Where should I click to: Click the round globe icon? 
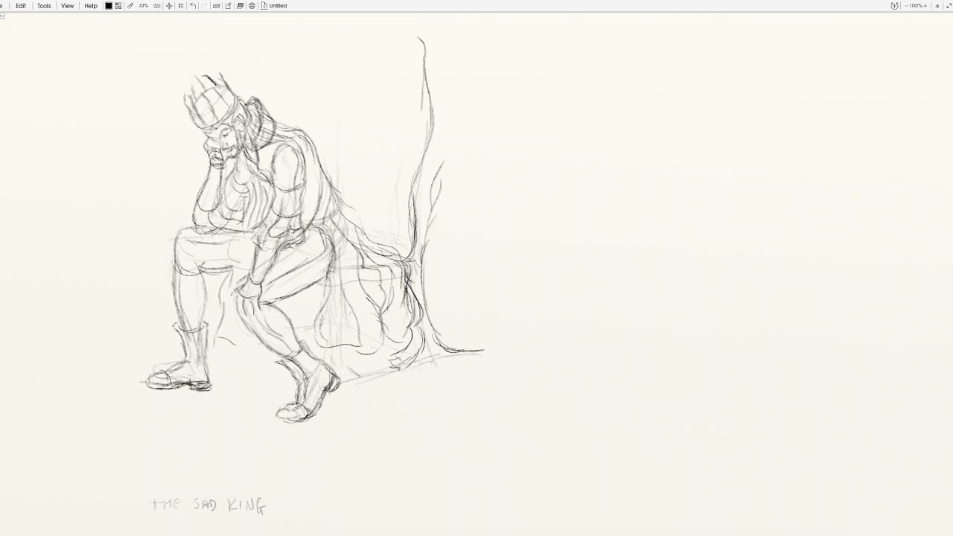coord(252,6)
